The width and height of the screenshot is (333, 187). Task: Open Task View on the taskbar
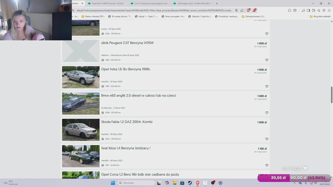[x=159, y=183]
